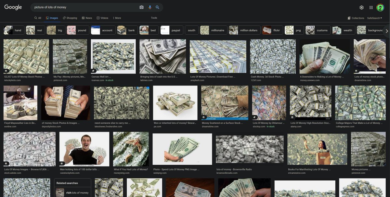Open the Google account avatar
Screen dimensions: 390x197
click(380, 7)
